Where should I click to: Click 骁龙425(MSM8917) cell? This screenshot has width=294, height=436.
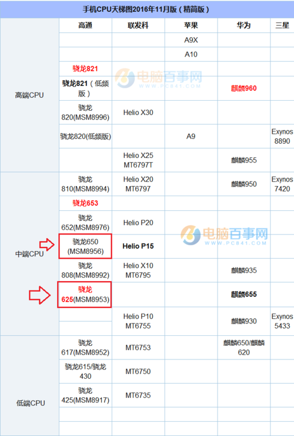pyautogui.click(x=85, y=395)
